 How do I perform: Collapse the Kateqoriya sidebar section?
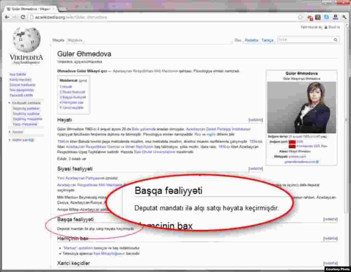pyautogui.click(x=10, y=103)
